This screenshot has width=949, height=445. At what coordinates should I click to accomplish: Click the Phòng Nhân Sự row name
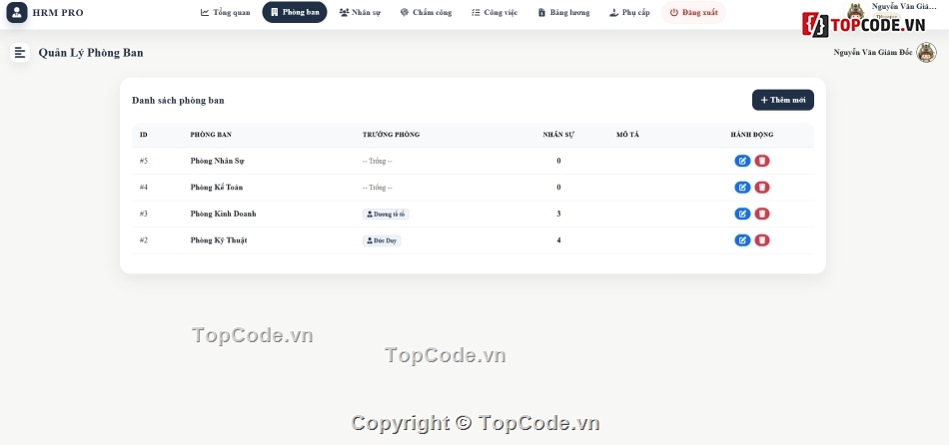click(x=218, y=161)
